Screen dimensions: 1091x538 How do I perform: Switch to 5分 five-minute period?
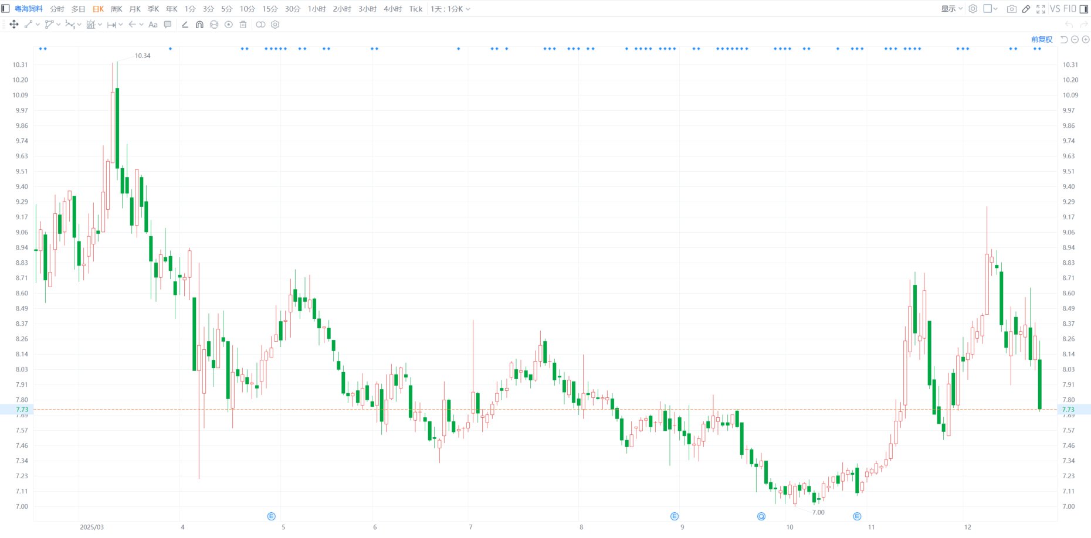(x=226, y=9)
